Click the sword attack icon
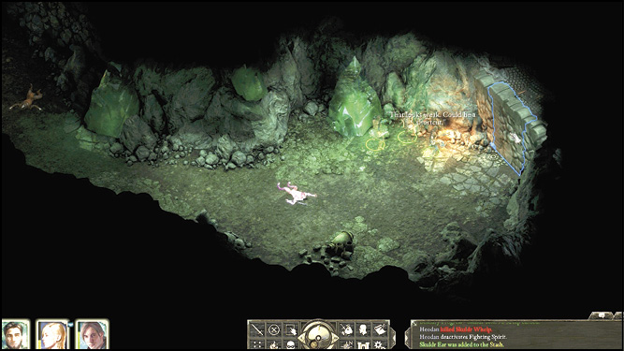Image resolution: width=624 pixels, height=351 pixels. [257, 329]
